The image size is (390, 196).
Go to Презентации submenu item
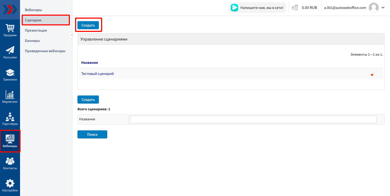tap(36, 31)
